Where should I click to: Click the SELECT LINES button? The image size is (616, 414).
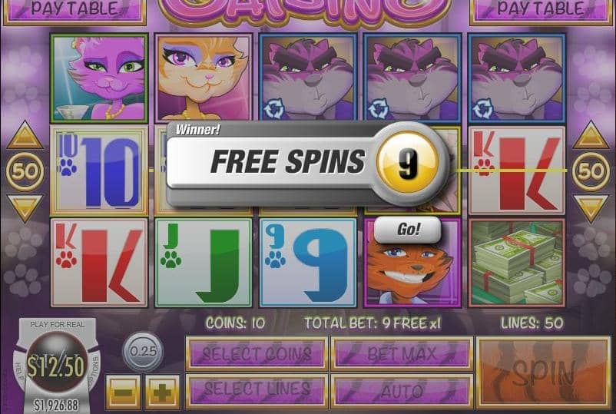[257, 390]
